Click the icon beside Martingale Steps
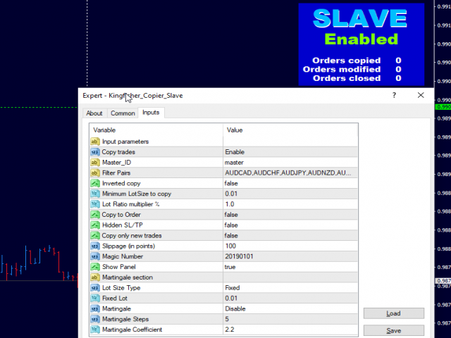The image size is (451, 338). tap(95, 319)
